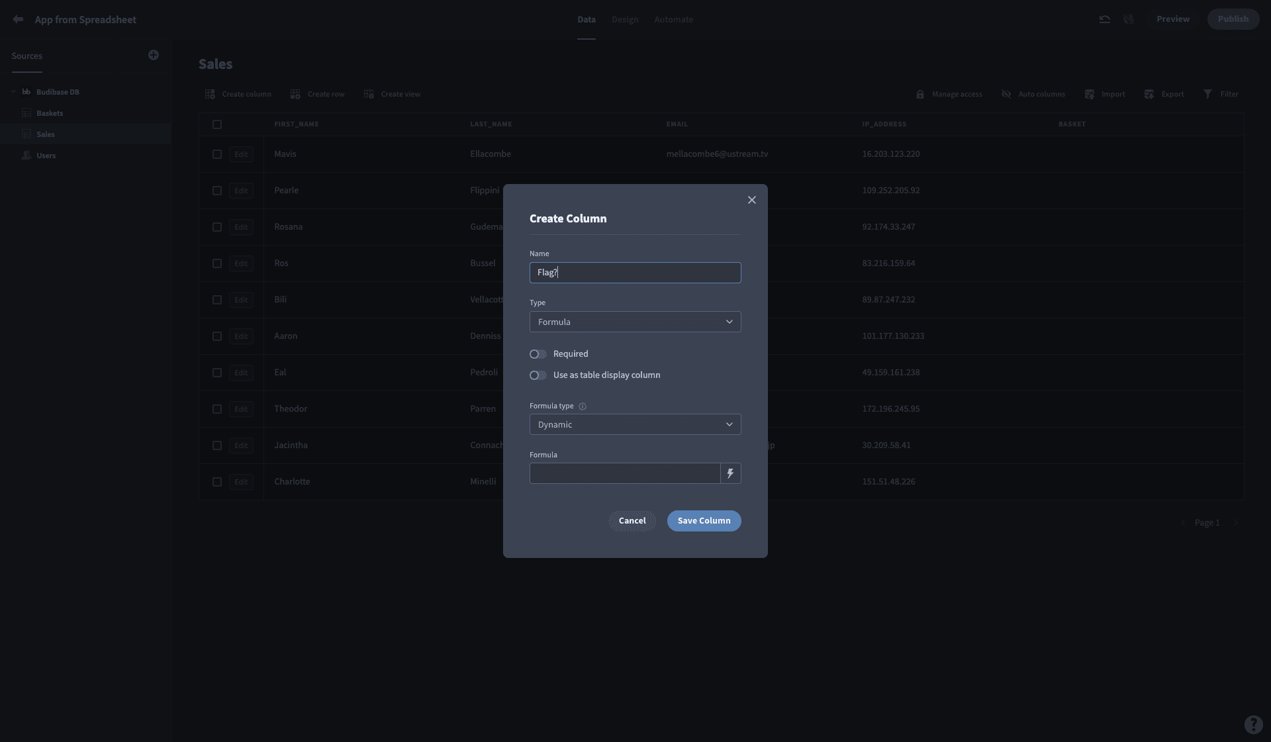This screenshot has width=1271, height=742.
Task: Click the Cancel button
Action: click(632, 521)
